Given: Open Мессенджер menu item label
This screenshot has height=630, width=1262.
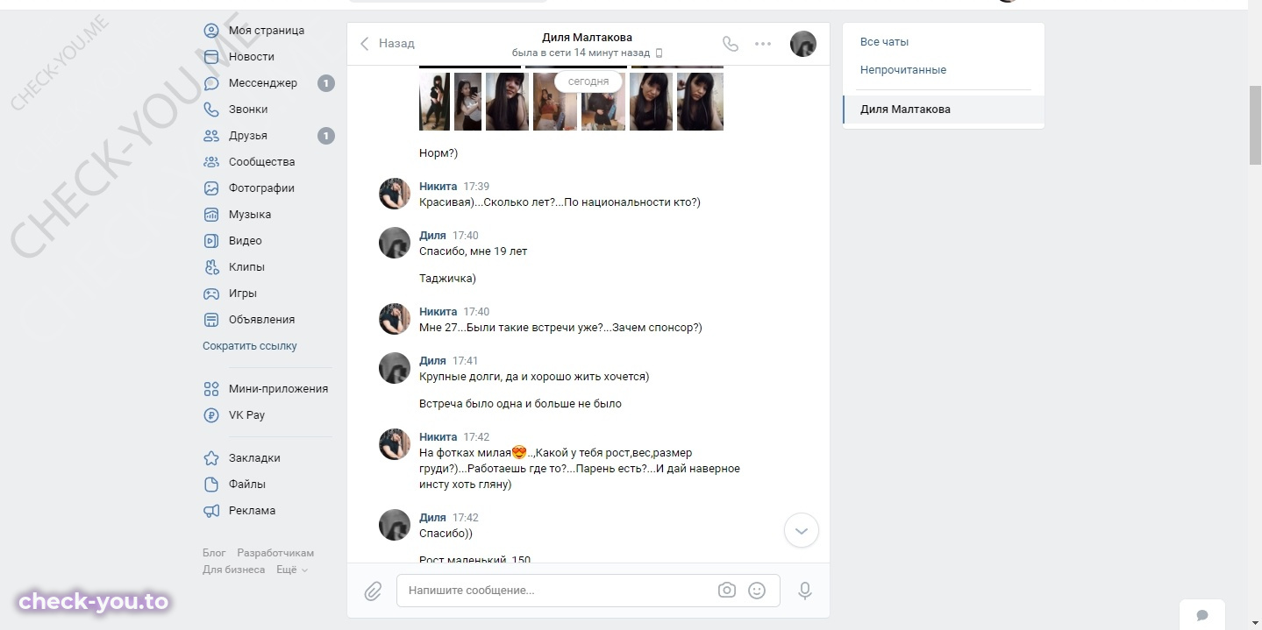Looking at the screenshot, I should [263, 83].
